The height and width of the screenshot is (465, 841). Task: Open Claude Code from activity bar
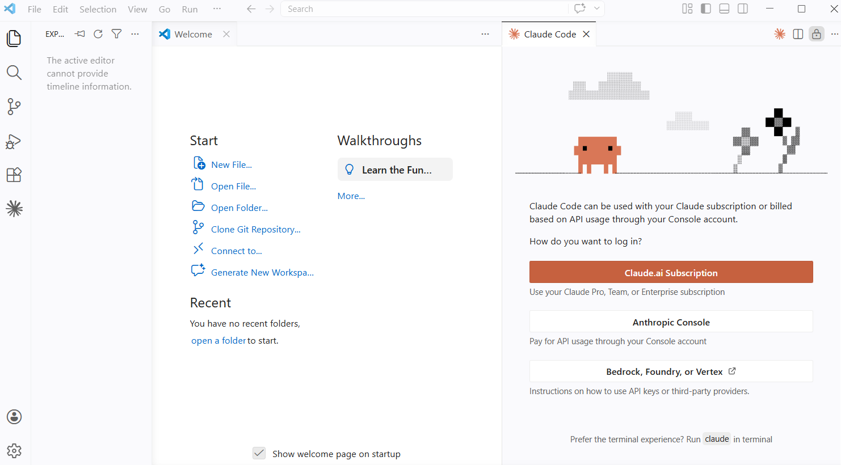click(14, 209)
